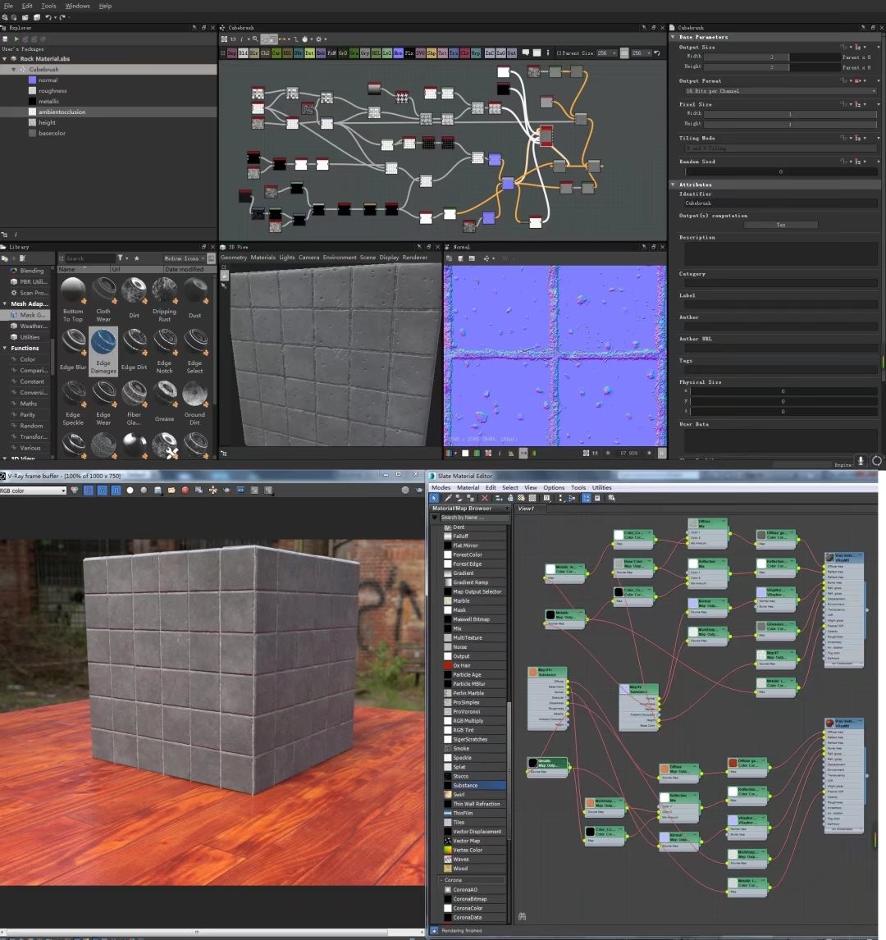Click the purple normal output swatch
The height and width of the screenshot is (940, 886).
[32, 80]
